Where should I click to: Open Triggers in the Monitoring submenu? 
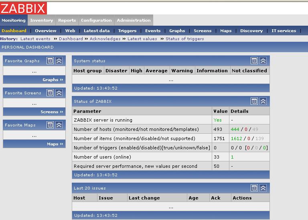tap(127, 31)
